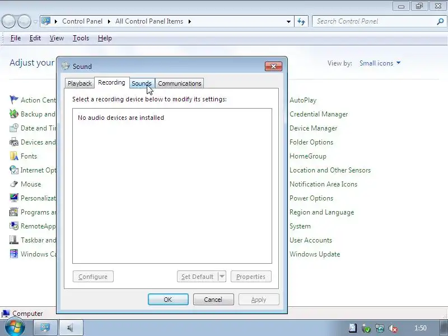Click the Internet Options icon
The image size is (448, 336).
pos(13,170)
